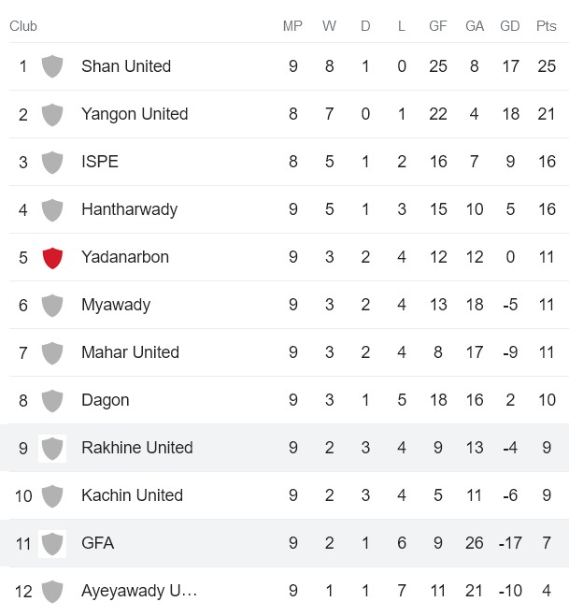The width and height of the screenshot is (569, 616).
Task: Select the Shan United points value 25
Action: pyautogui.click(x=547, y=66)
